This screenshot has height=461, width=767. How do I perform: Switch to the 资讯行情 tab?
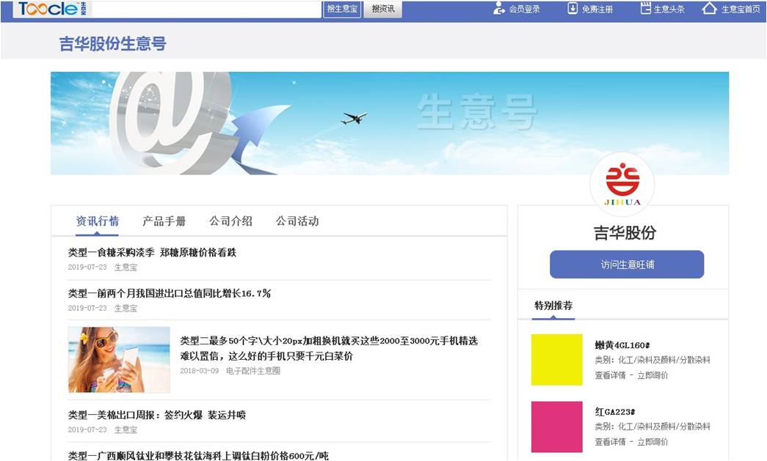point(98,221)
